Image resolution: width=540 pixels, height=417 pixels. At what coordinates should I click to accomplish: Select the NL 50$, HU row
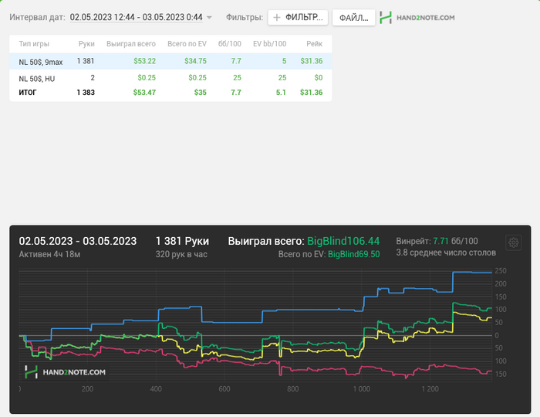coord(170,78)
